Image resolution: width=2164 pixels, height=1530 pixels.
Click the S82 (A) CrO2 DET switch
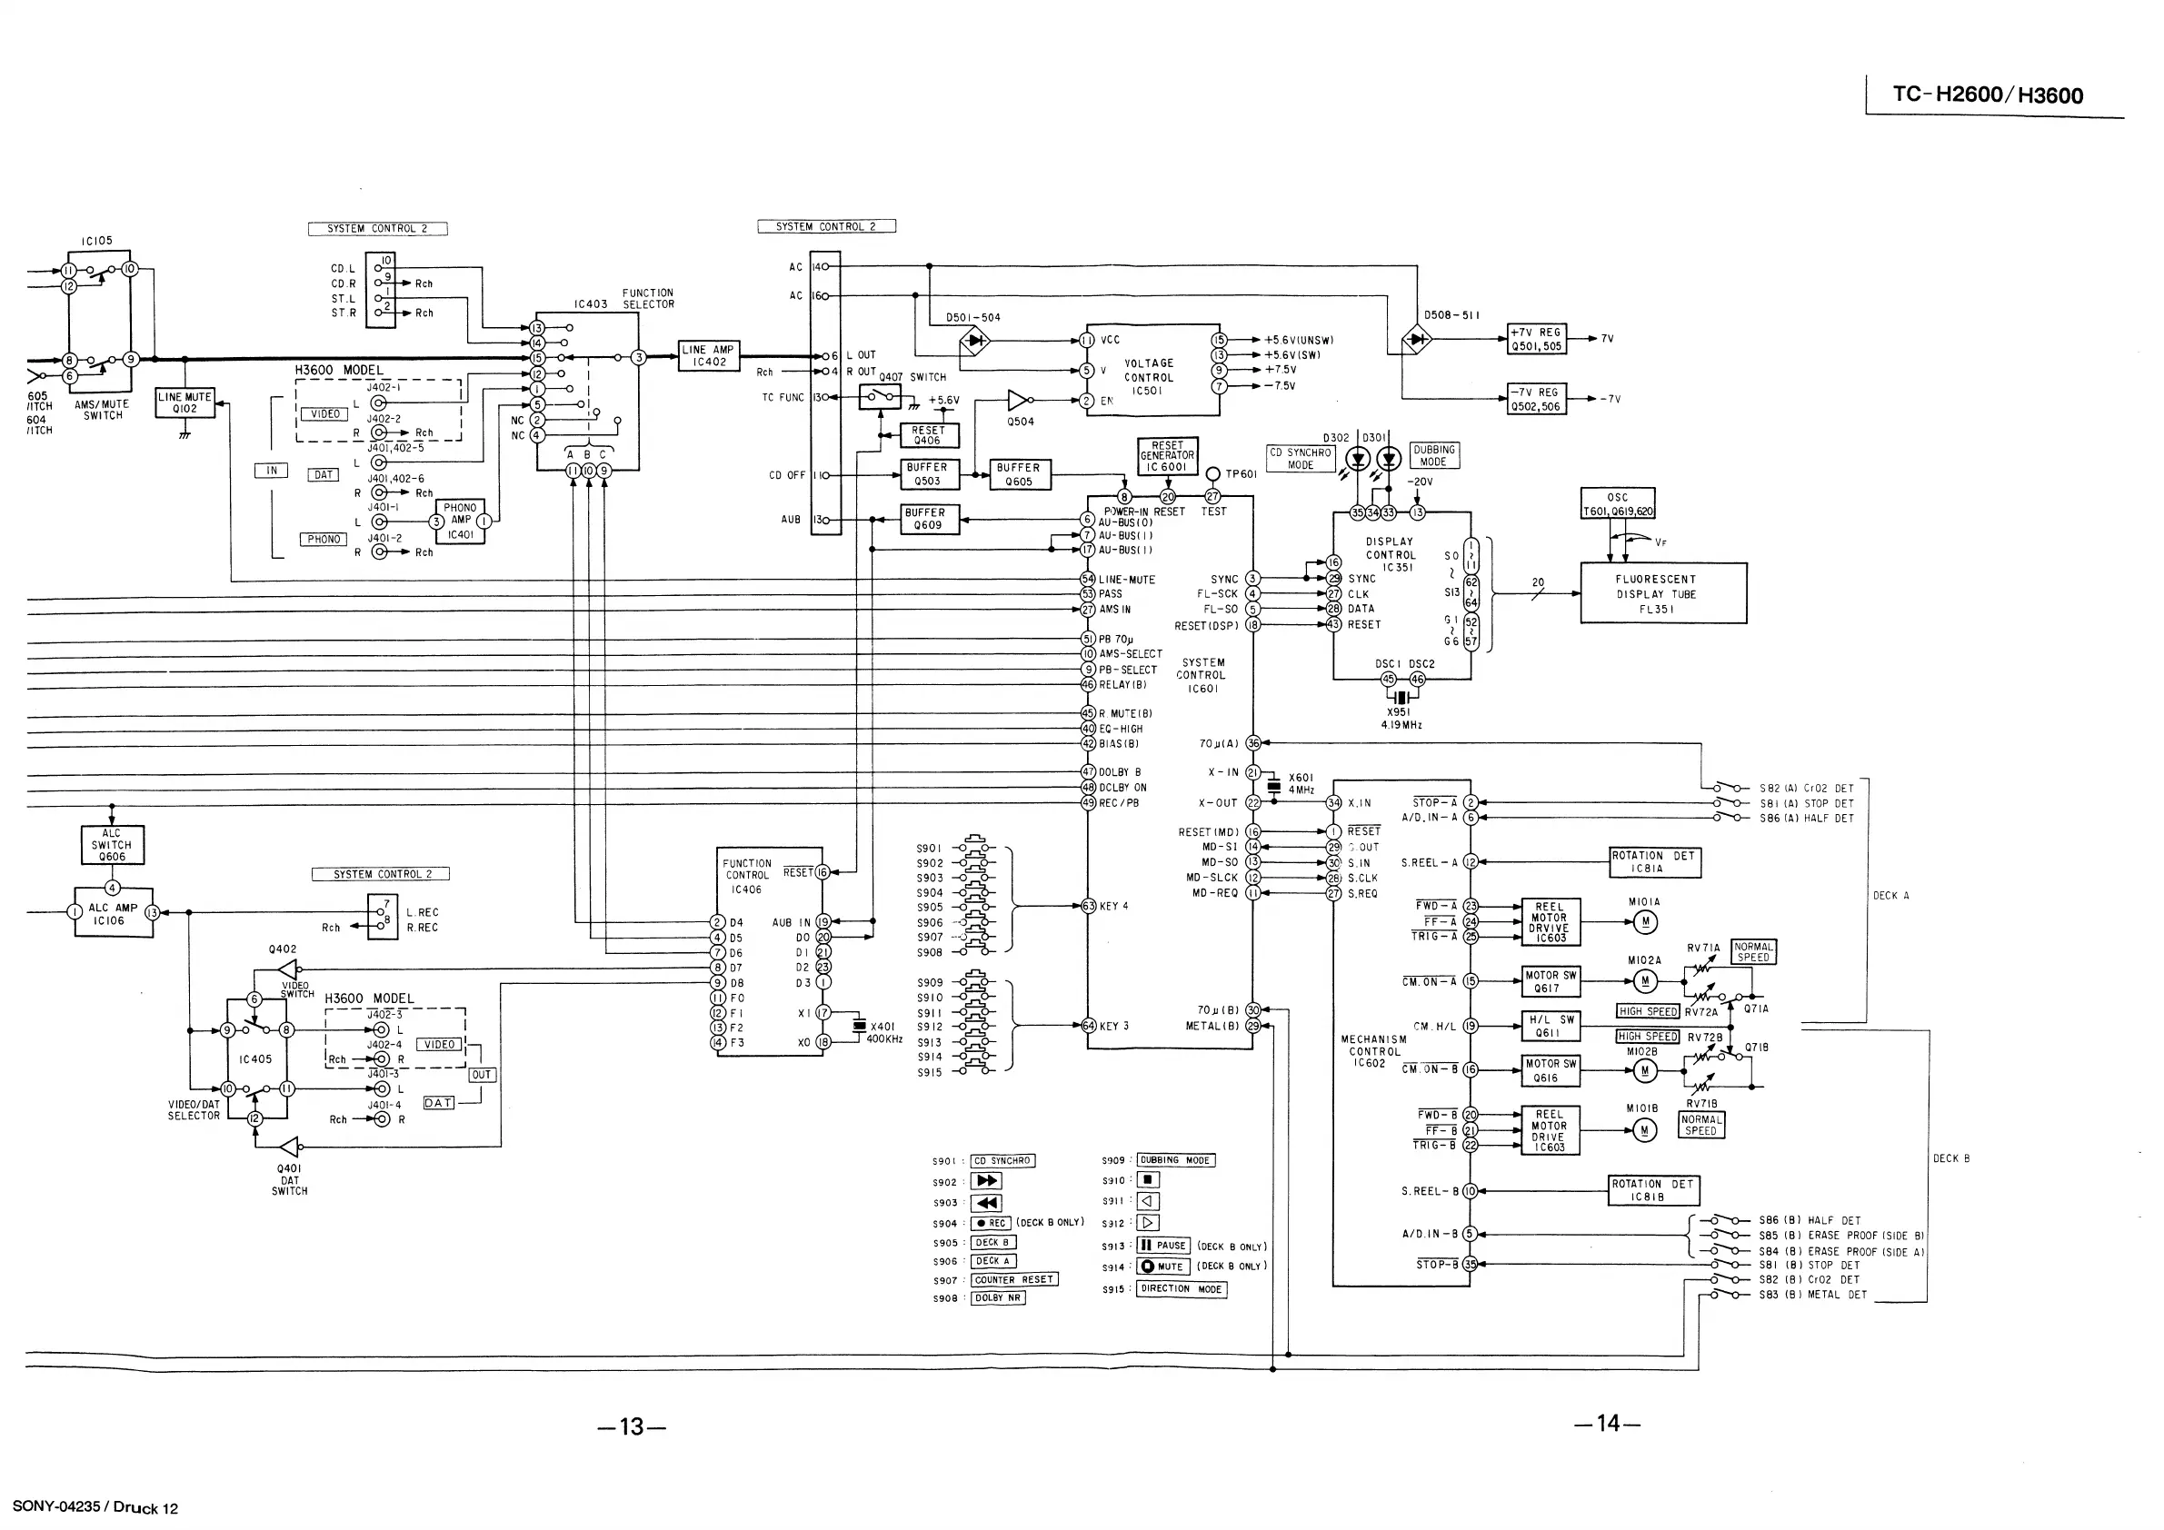1726,788
